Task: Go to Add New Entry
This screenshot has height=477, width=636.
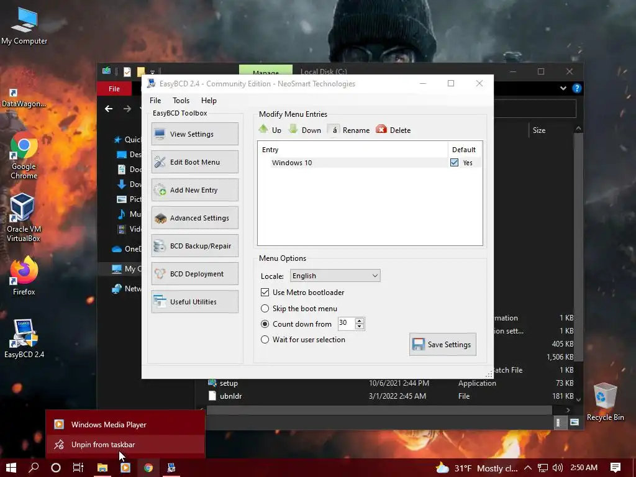Action: click(194, 190)
